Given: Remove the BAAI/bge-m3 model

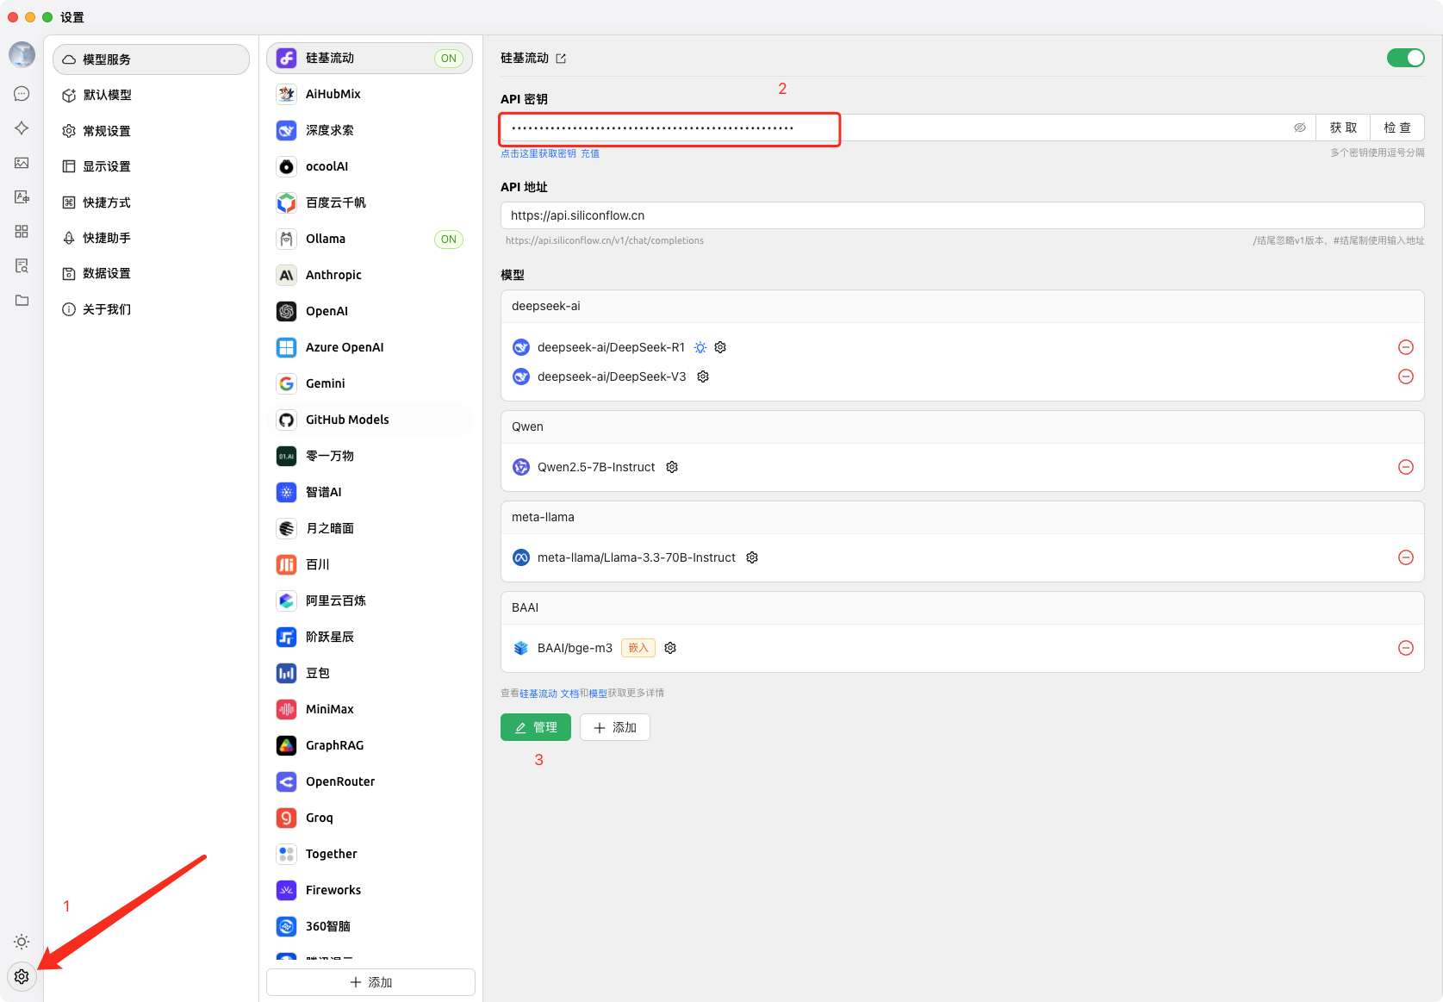Looking at the screenshot, I should click(x=1406, y=648).
